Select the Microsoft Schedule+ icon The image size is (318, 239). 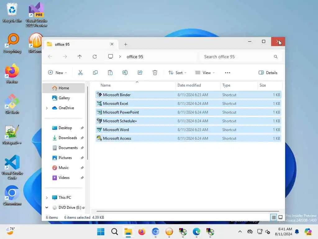coord(99,121)
